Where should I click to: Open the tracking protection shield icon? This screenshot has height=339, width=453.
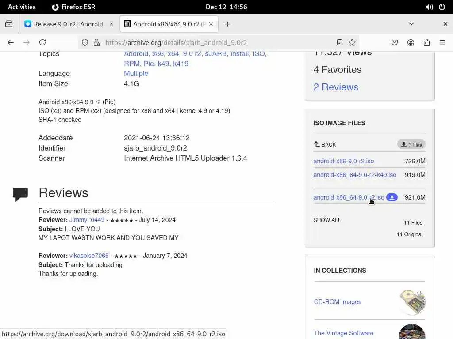pyautogui.click(x=84, y=42)
